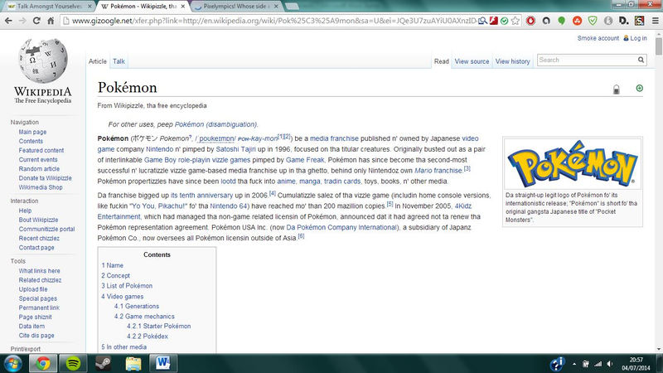Viewport: 663px width, 373px height.
Task: Click the help question mark tray icon
Action: pos(557,364)
